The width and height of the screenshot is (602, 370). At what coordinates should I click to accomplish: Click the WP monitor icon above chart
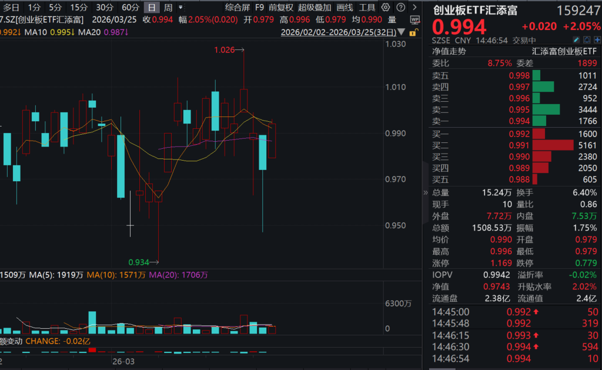(415, 19)
